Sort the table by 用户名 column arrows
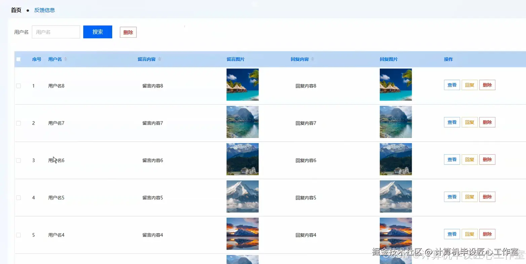 (66, 59)
